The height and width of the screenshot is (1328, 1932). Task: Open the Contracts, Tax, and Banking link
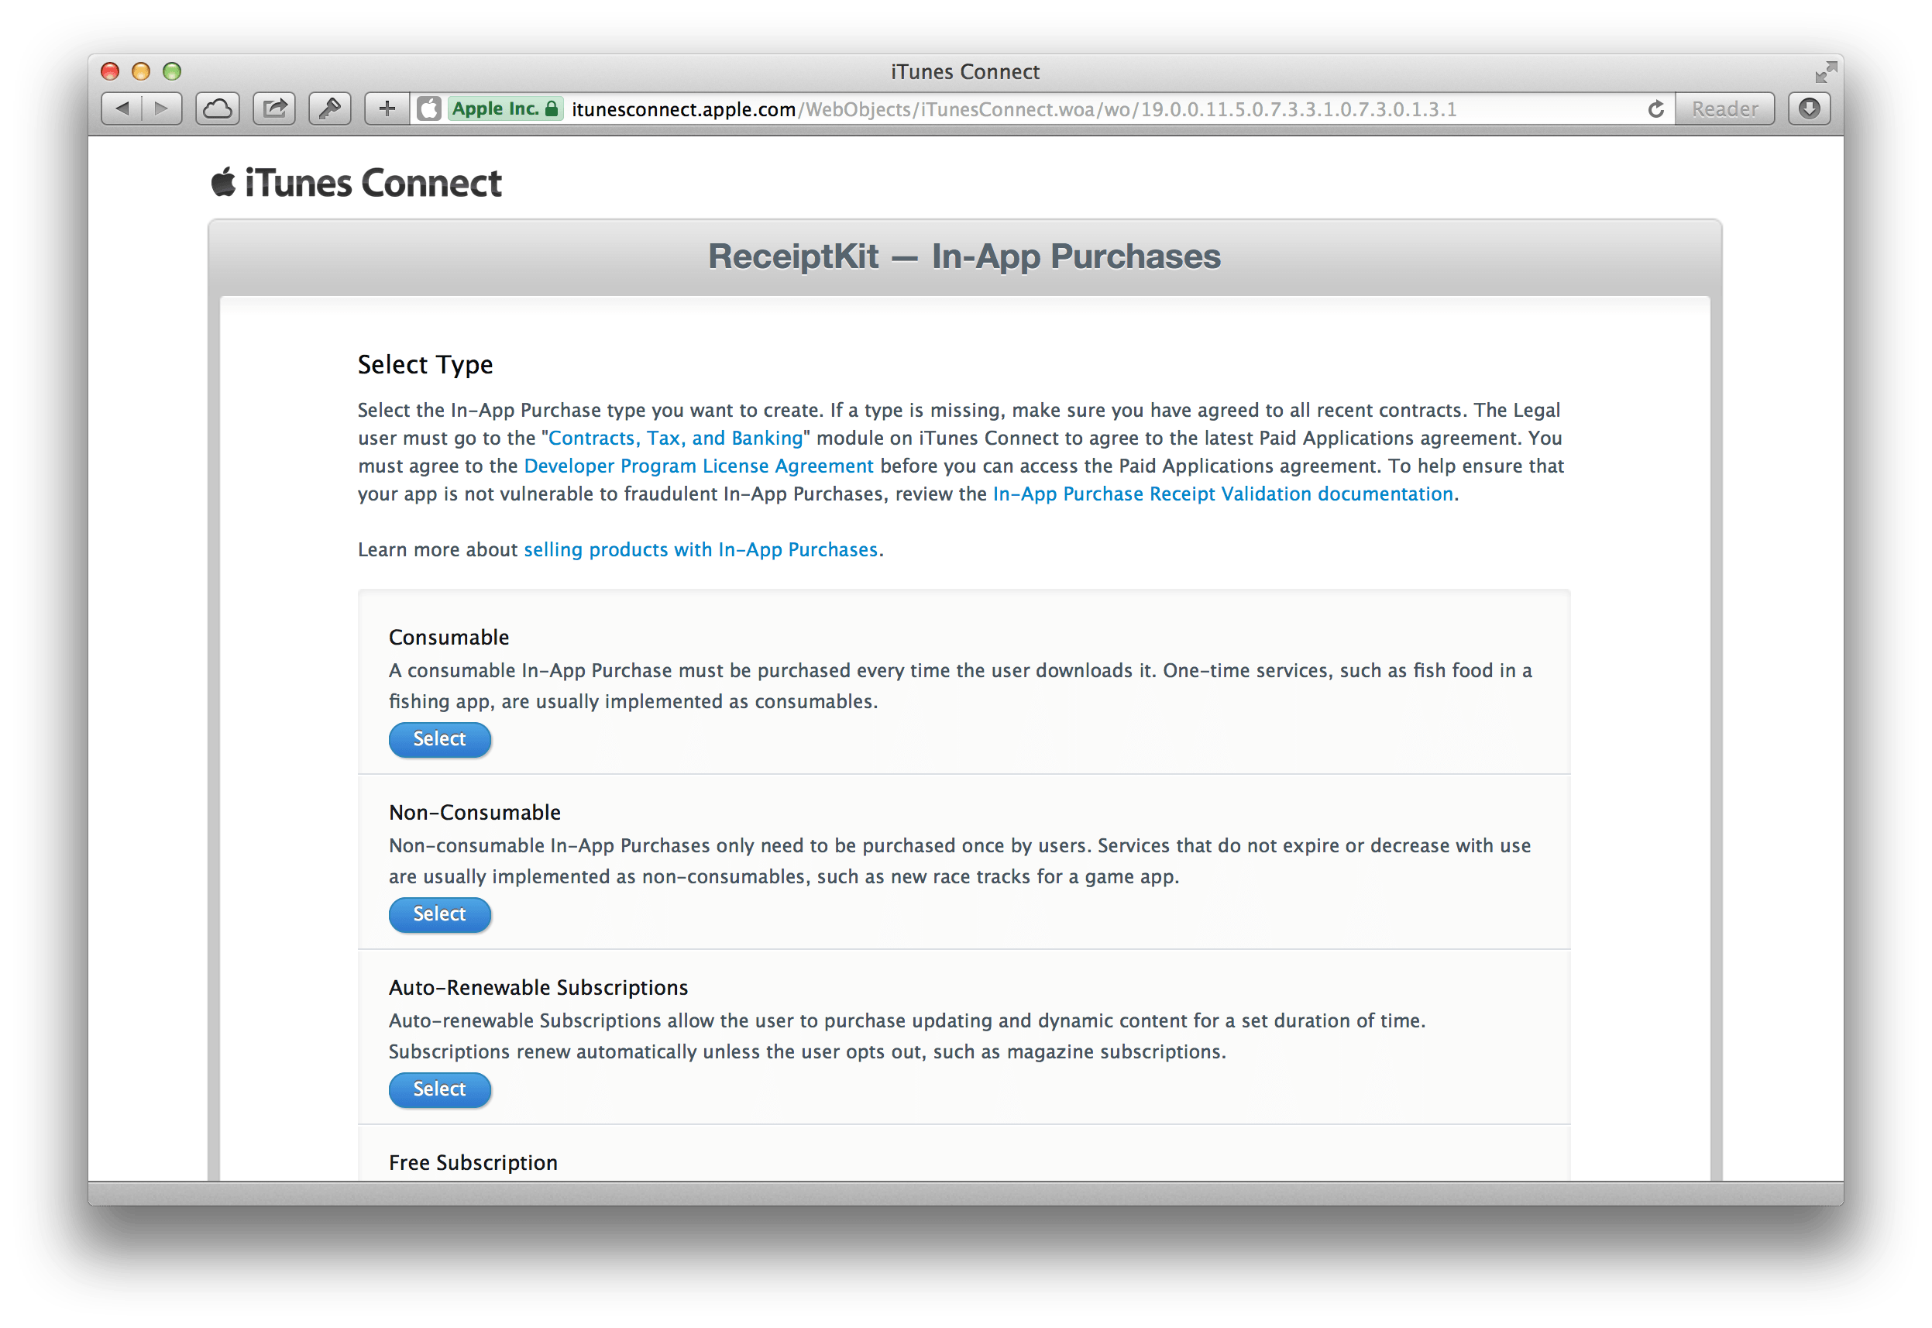click(x=676, y=438)
